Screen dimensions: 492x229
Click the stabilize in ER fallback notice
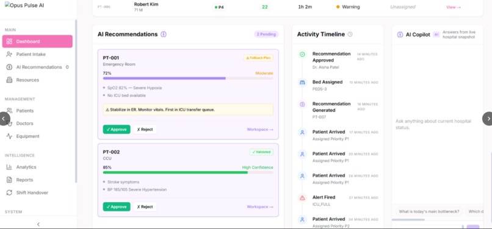tap(188, 110)
